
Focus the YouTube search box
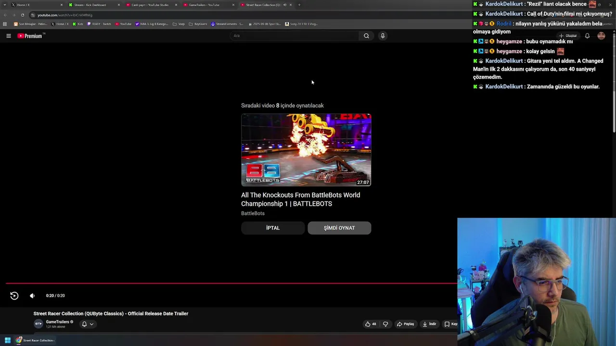pos(294,36)
